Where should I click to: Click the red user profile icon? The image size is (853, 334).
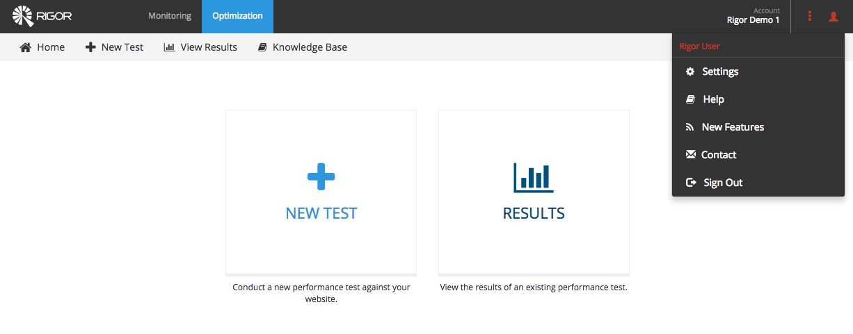click(834, 17)
